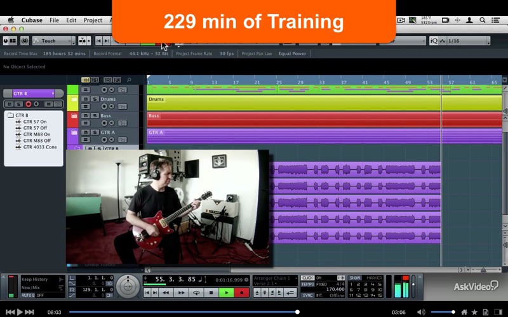The image size is (508, 317).
Task: Go to previous marker in transport
Action: click(x=147, y=293)
